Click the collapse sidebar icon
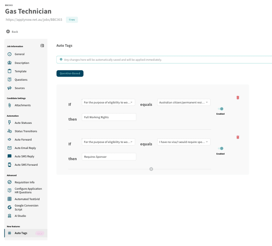Screen dimensions: 272x246 pos(42,46)
